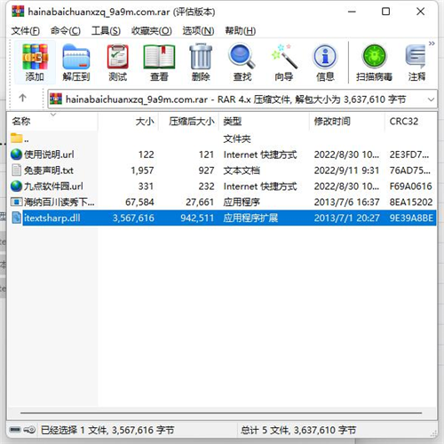Open the 工具(S) menu
444x444 pixels.
[106, 31]
